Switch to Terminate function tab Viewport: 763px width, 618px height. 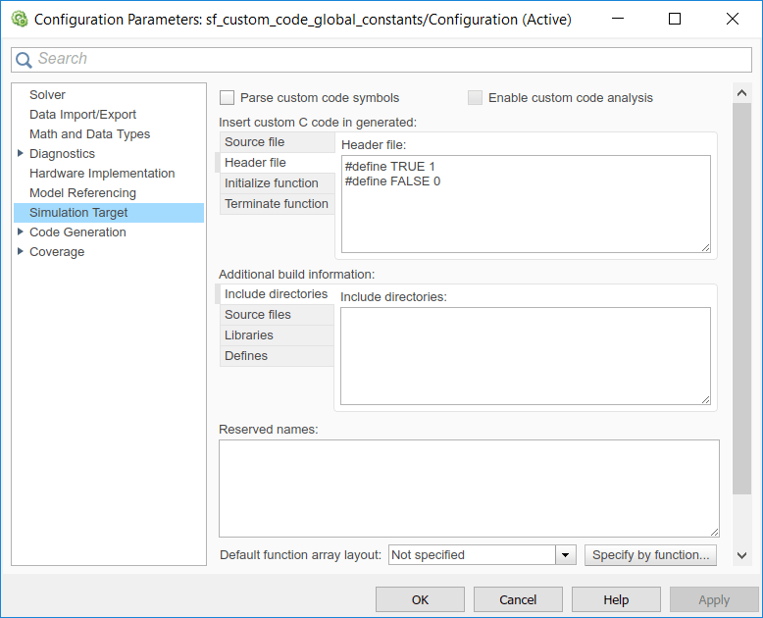coord(277,204)
